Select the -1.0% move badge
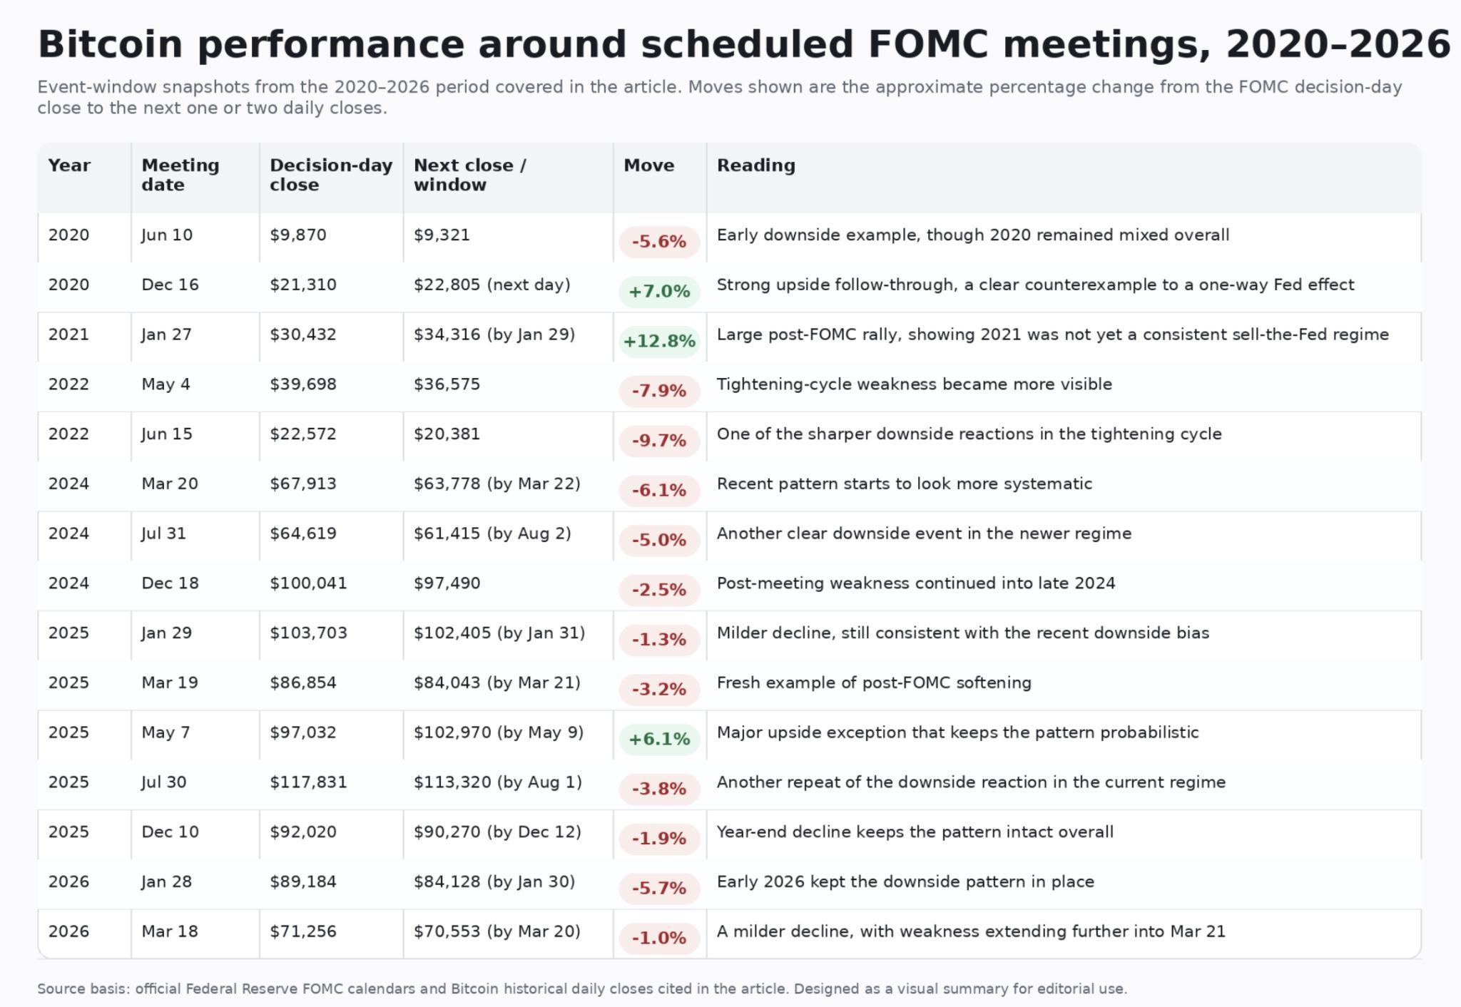The width and height of the screenshot is (1461, 1007). pyautogui.click(x=659, y=938)
